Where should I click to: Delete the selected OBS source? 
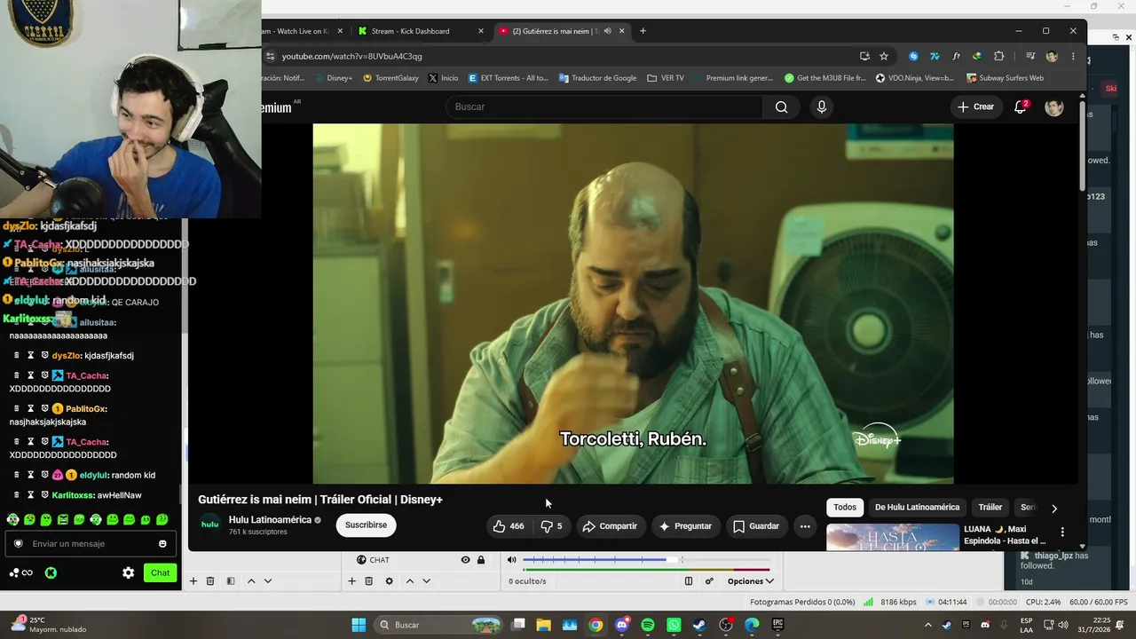(368, 581)
